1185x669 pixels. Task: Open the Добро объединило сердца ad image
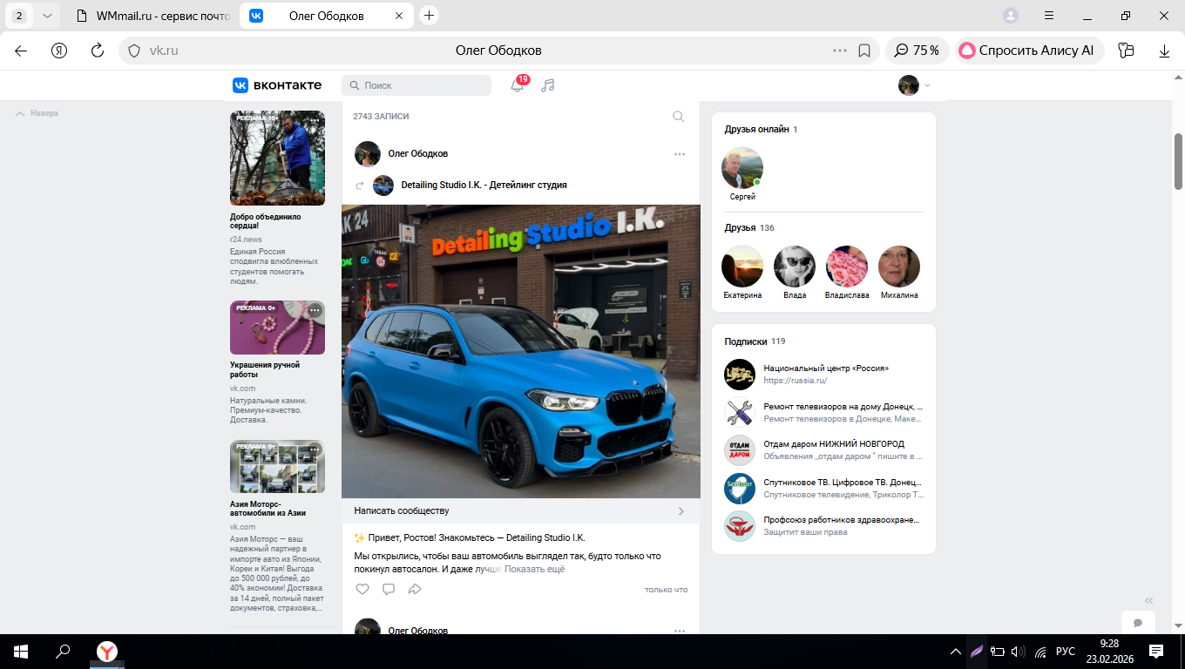point(277,159)
